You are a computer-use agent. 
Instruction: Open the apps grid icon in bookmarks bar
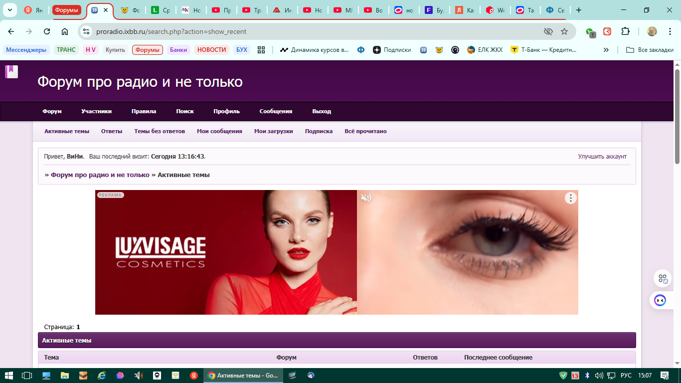click(261, 50)
